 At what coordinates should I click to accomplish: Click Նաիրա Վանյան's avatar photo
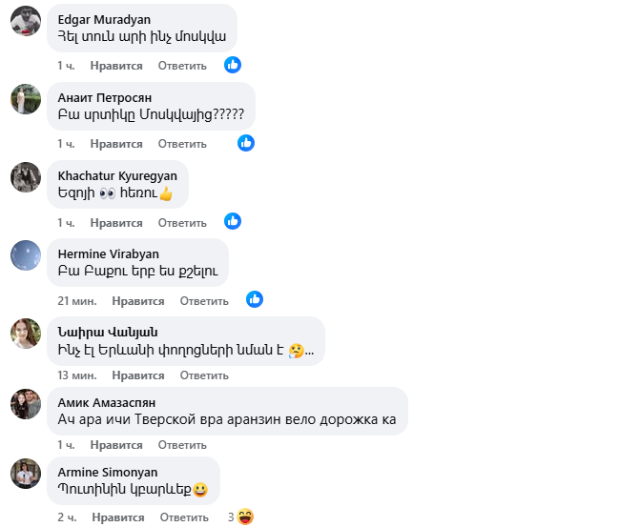26,334
